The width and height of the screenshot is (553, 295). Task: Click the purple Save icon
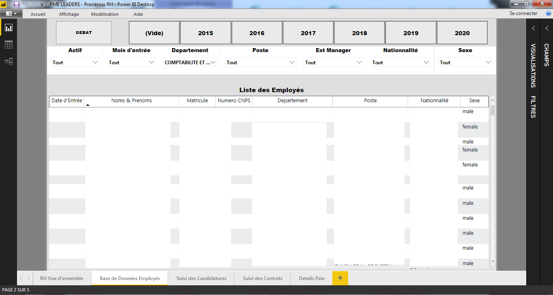pyautogui.click(x=17, y=4)
